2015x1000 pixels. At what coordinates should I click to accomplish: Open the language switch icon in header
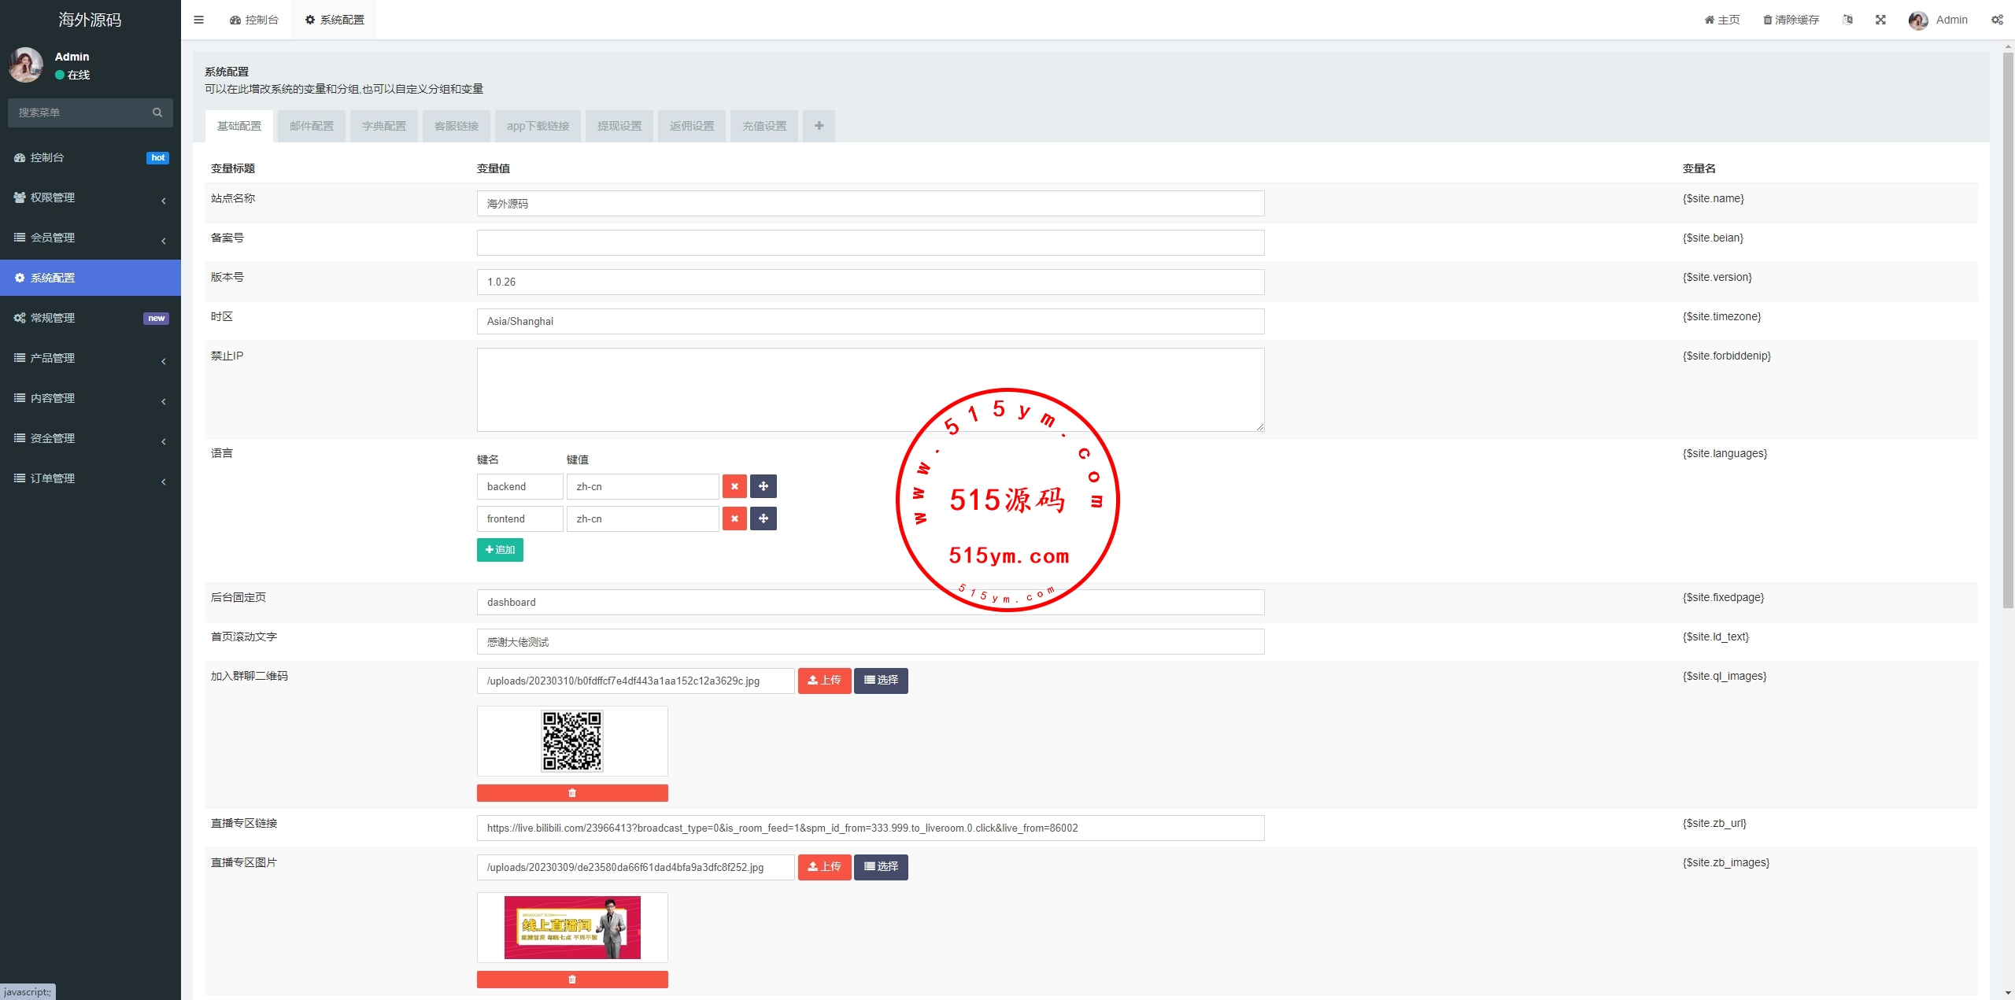click(x=1847, y=20)
